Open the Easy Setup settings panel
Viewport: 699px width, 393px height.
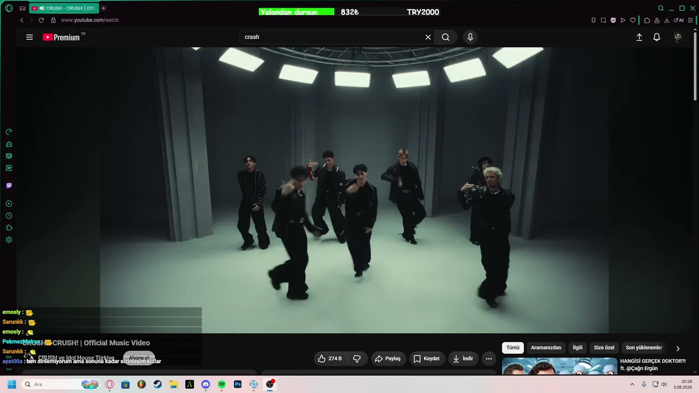690,20
